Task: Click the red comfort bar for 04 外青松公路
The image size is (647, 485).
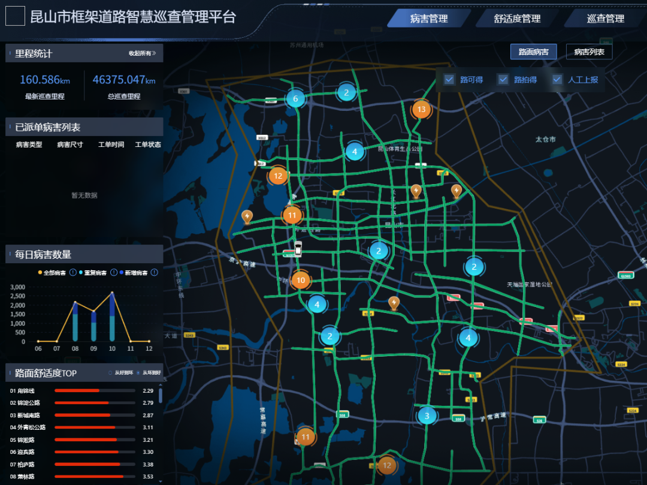Action: [x=84, y=427]
